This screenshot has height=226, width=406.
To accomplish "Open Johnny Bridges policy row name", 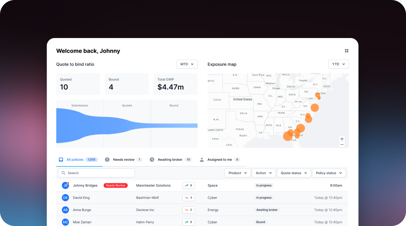I will (85, 185).
